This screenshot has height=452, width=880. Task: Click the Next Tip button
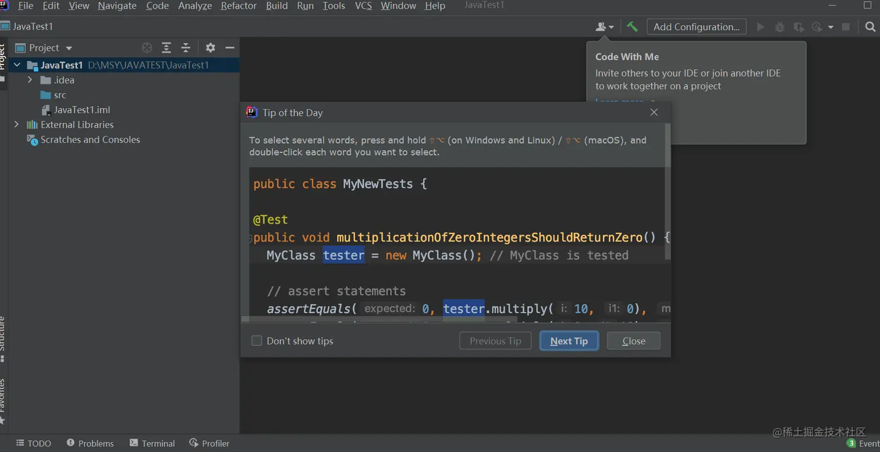[569, 341]
